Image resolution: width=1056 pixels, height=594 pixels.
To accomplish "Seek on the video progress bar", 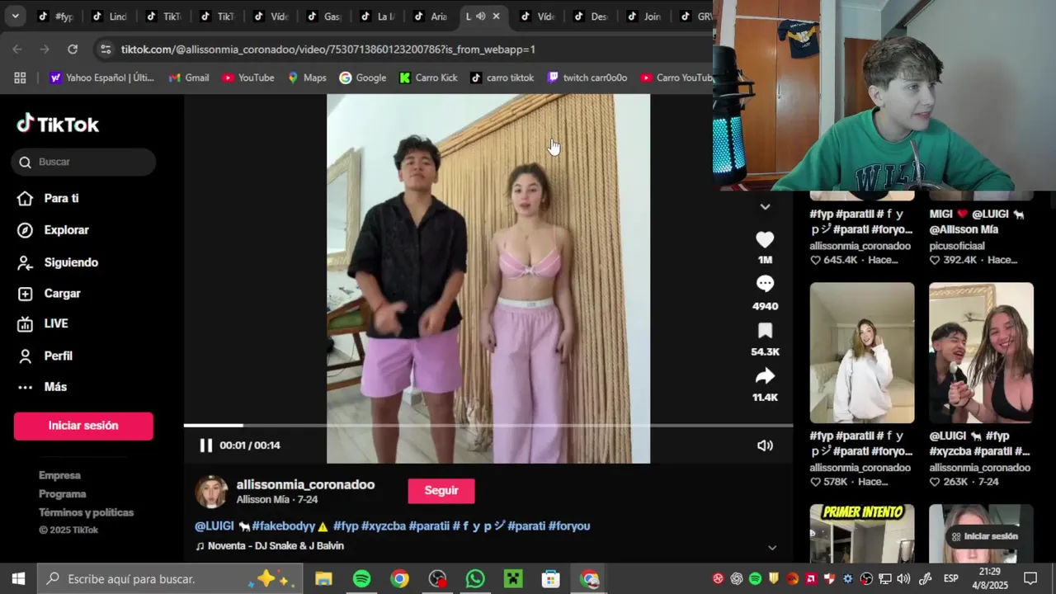I will pos(488,426).
